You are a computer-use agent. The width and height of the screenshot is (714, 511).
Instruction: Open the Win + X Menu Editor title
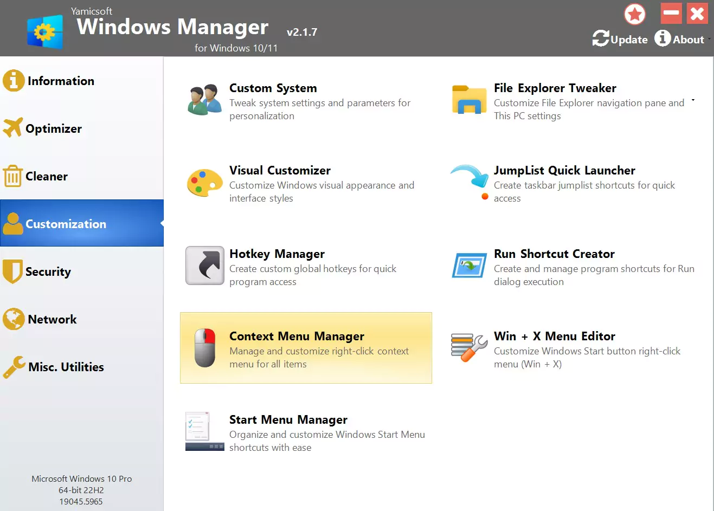pyautogui.click(x=555, y=336)
